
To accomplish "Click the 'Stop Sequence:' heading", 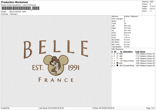I will (x=118, y=49).
